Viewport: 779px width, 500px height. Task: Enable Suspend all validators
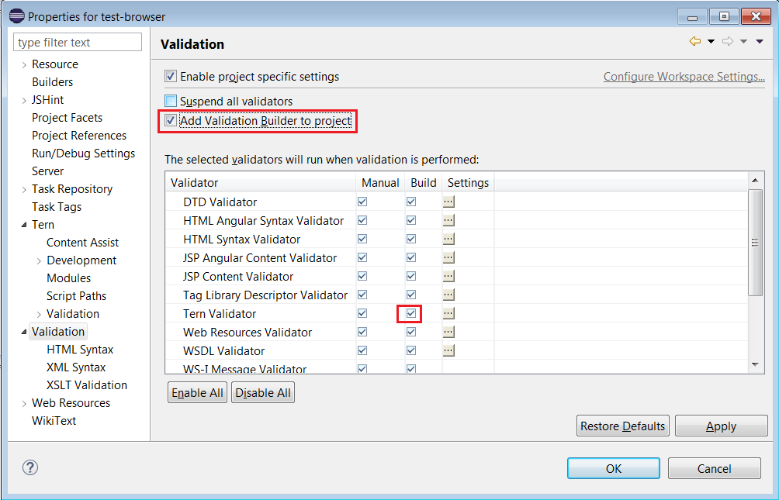click(168, 101)
